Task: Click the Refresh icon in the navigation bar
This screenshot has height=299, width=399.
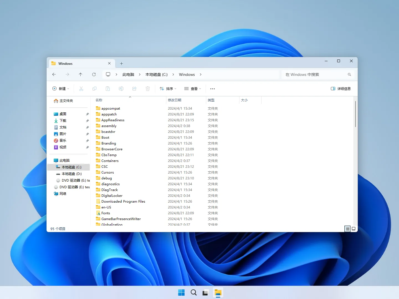Action: [x=94, y=74]
